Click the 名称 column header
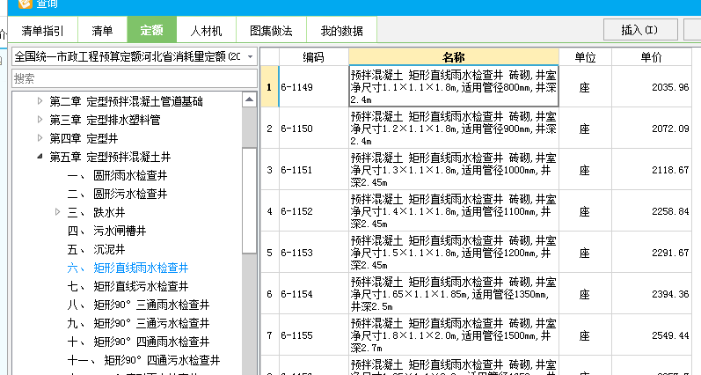The height and width of the screenshot is (375, 701). [453, 57]
